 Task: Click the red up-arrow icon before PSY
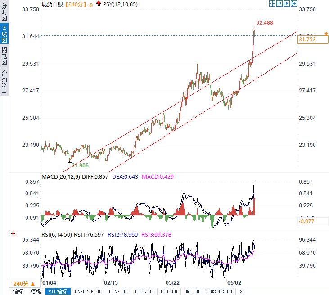click(x=99, y=3)
